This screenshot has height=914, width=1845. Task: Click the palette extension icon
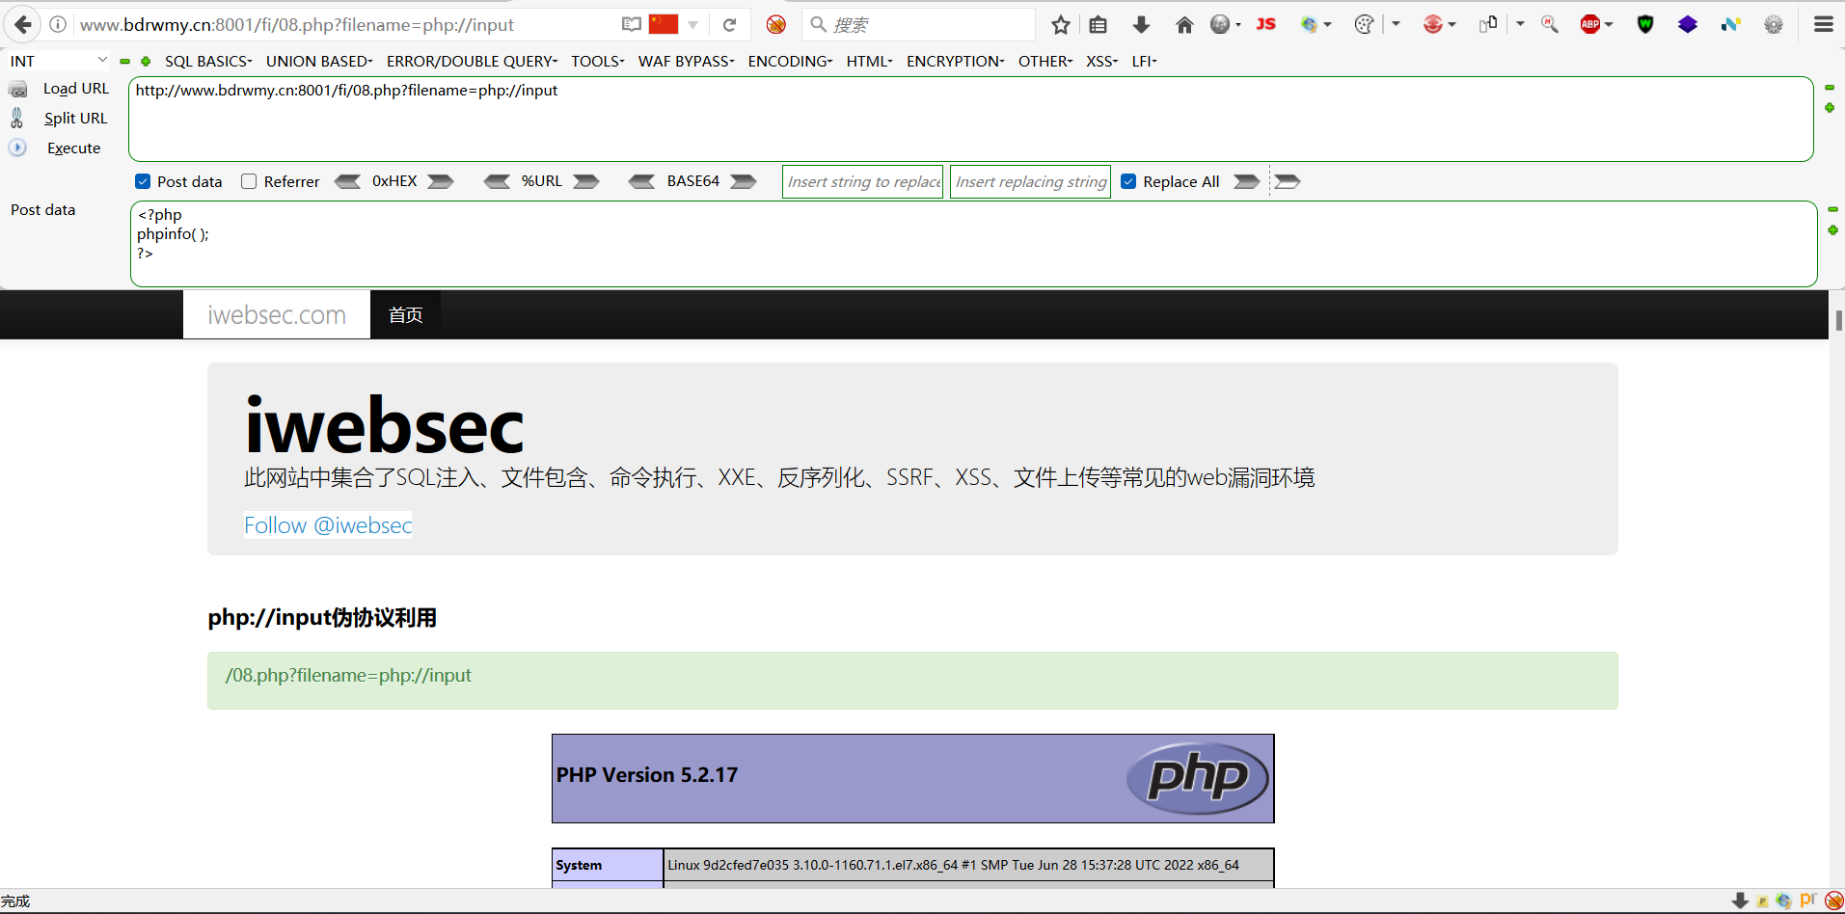coord(1364,24)
